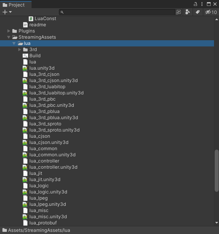Screen dimensions: 219x234
Task: Open the Project panel kebab menu
Action: pyautogui.click(x=202, y=4)
